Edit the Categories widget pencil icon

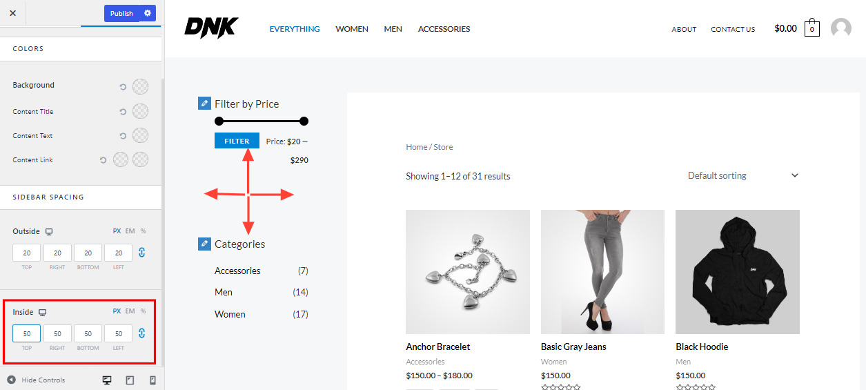(204, 244)
